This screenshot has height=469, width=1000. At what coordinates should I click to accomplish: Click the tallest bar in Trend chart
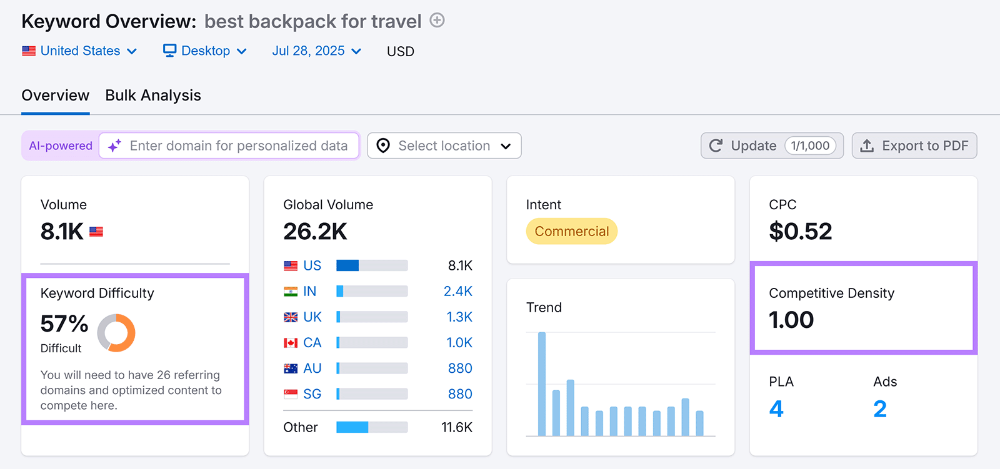coord(542,383)
